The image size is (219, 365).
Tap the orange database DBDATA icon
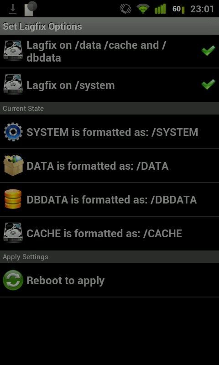coord(13,199)
